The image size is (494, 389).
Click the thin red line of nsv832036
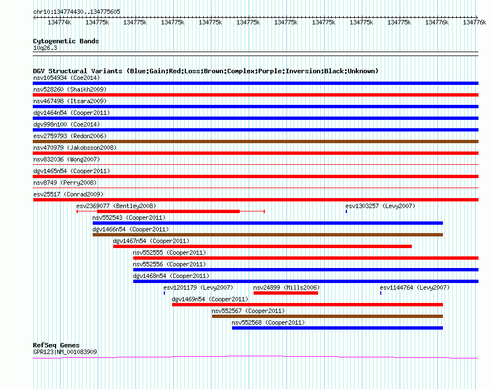pyautogui.click(x=255, y=164)
